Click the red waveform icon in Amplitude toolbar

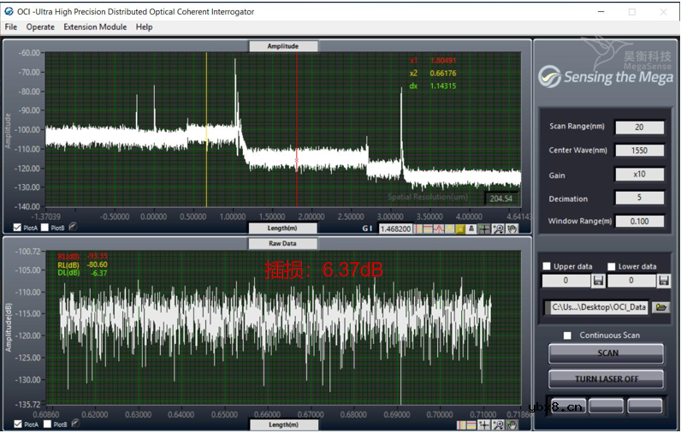(x=439, y=228)
